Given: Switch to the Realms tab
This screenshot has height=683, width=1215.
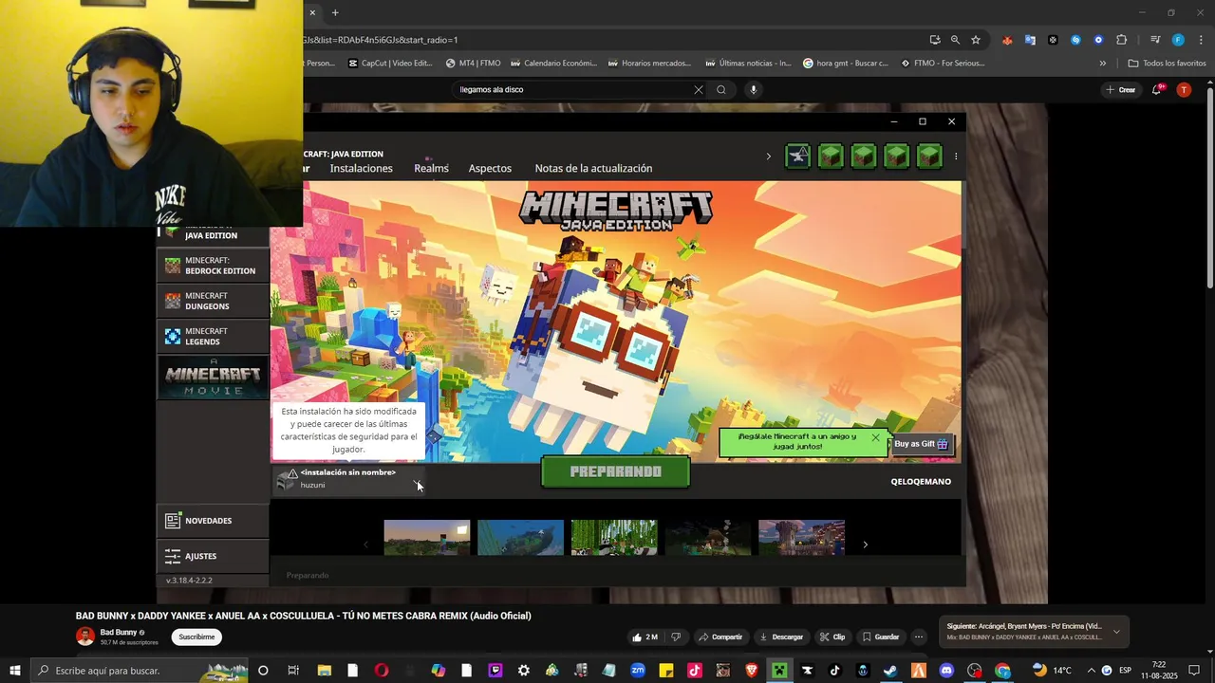Looking at the screenshot, I should [x=431, y=168].
